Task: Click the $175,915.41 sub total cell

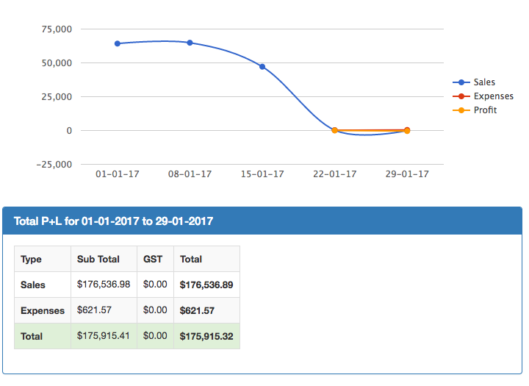Action: [x=104, y=336]
